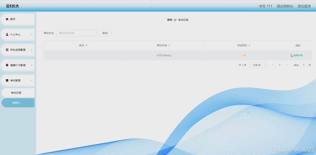
Task: Collapse the 考试管理 sidebar chevron
Action: pyautogui.click(x=31, y=80)
